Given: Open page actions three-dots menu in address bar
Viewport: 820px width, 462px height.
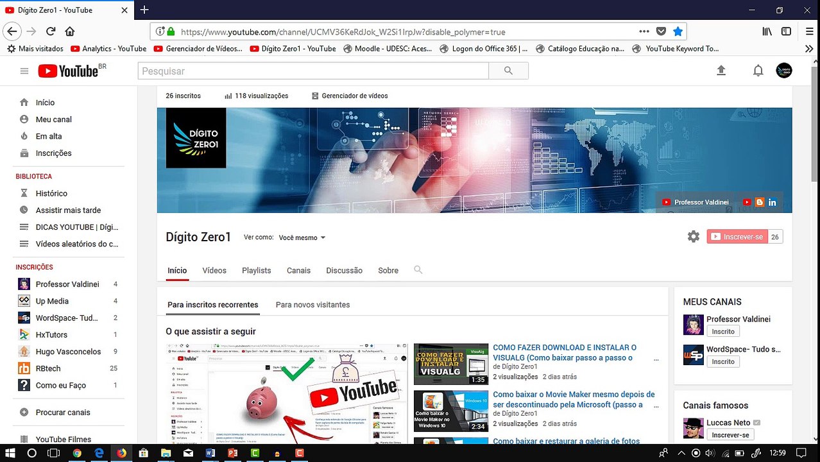Looking at the screenshot, I should click(x=644, y=31).
